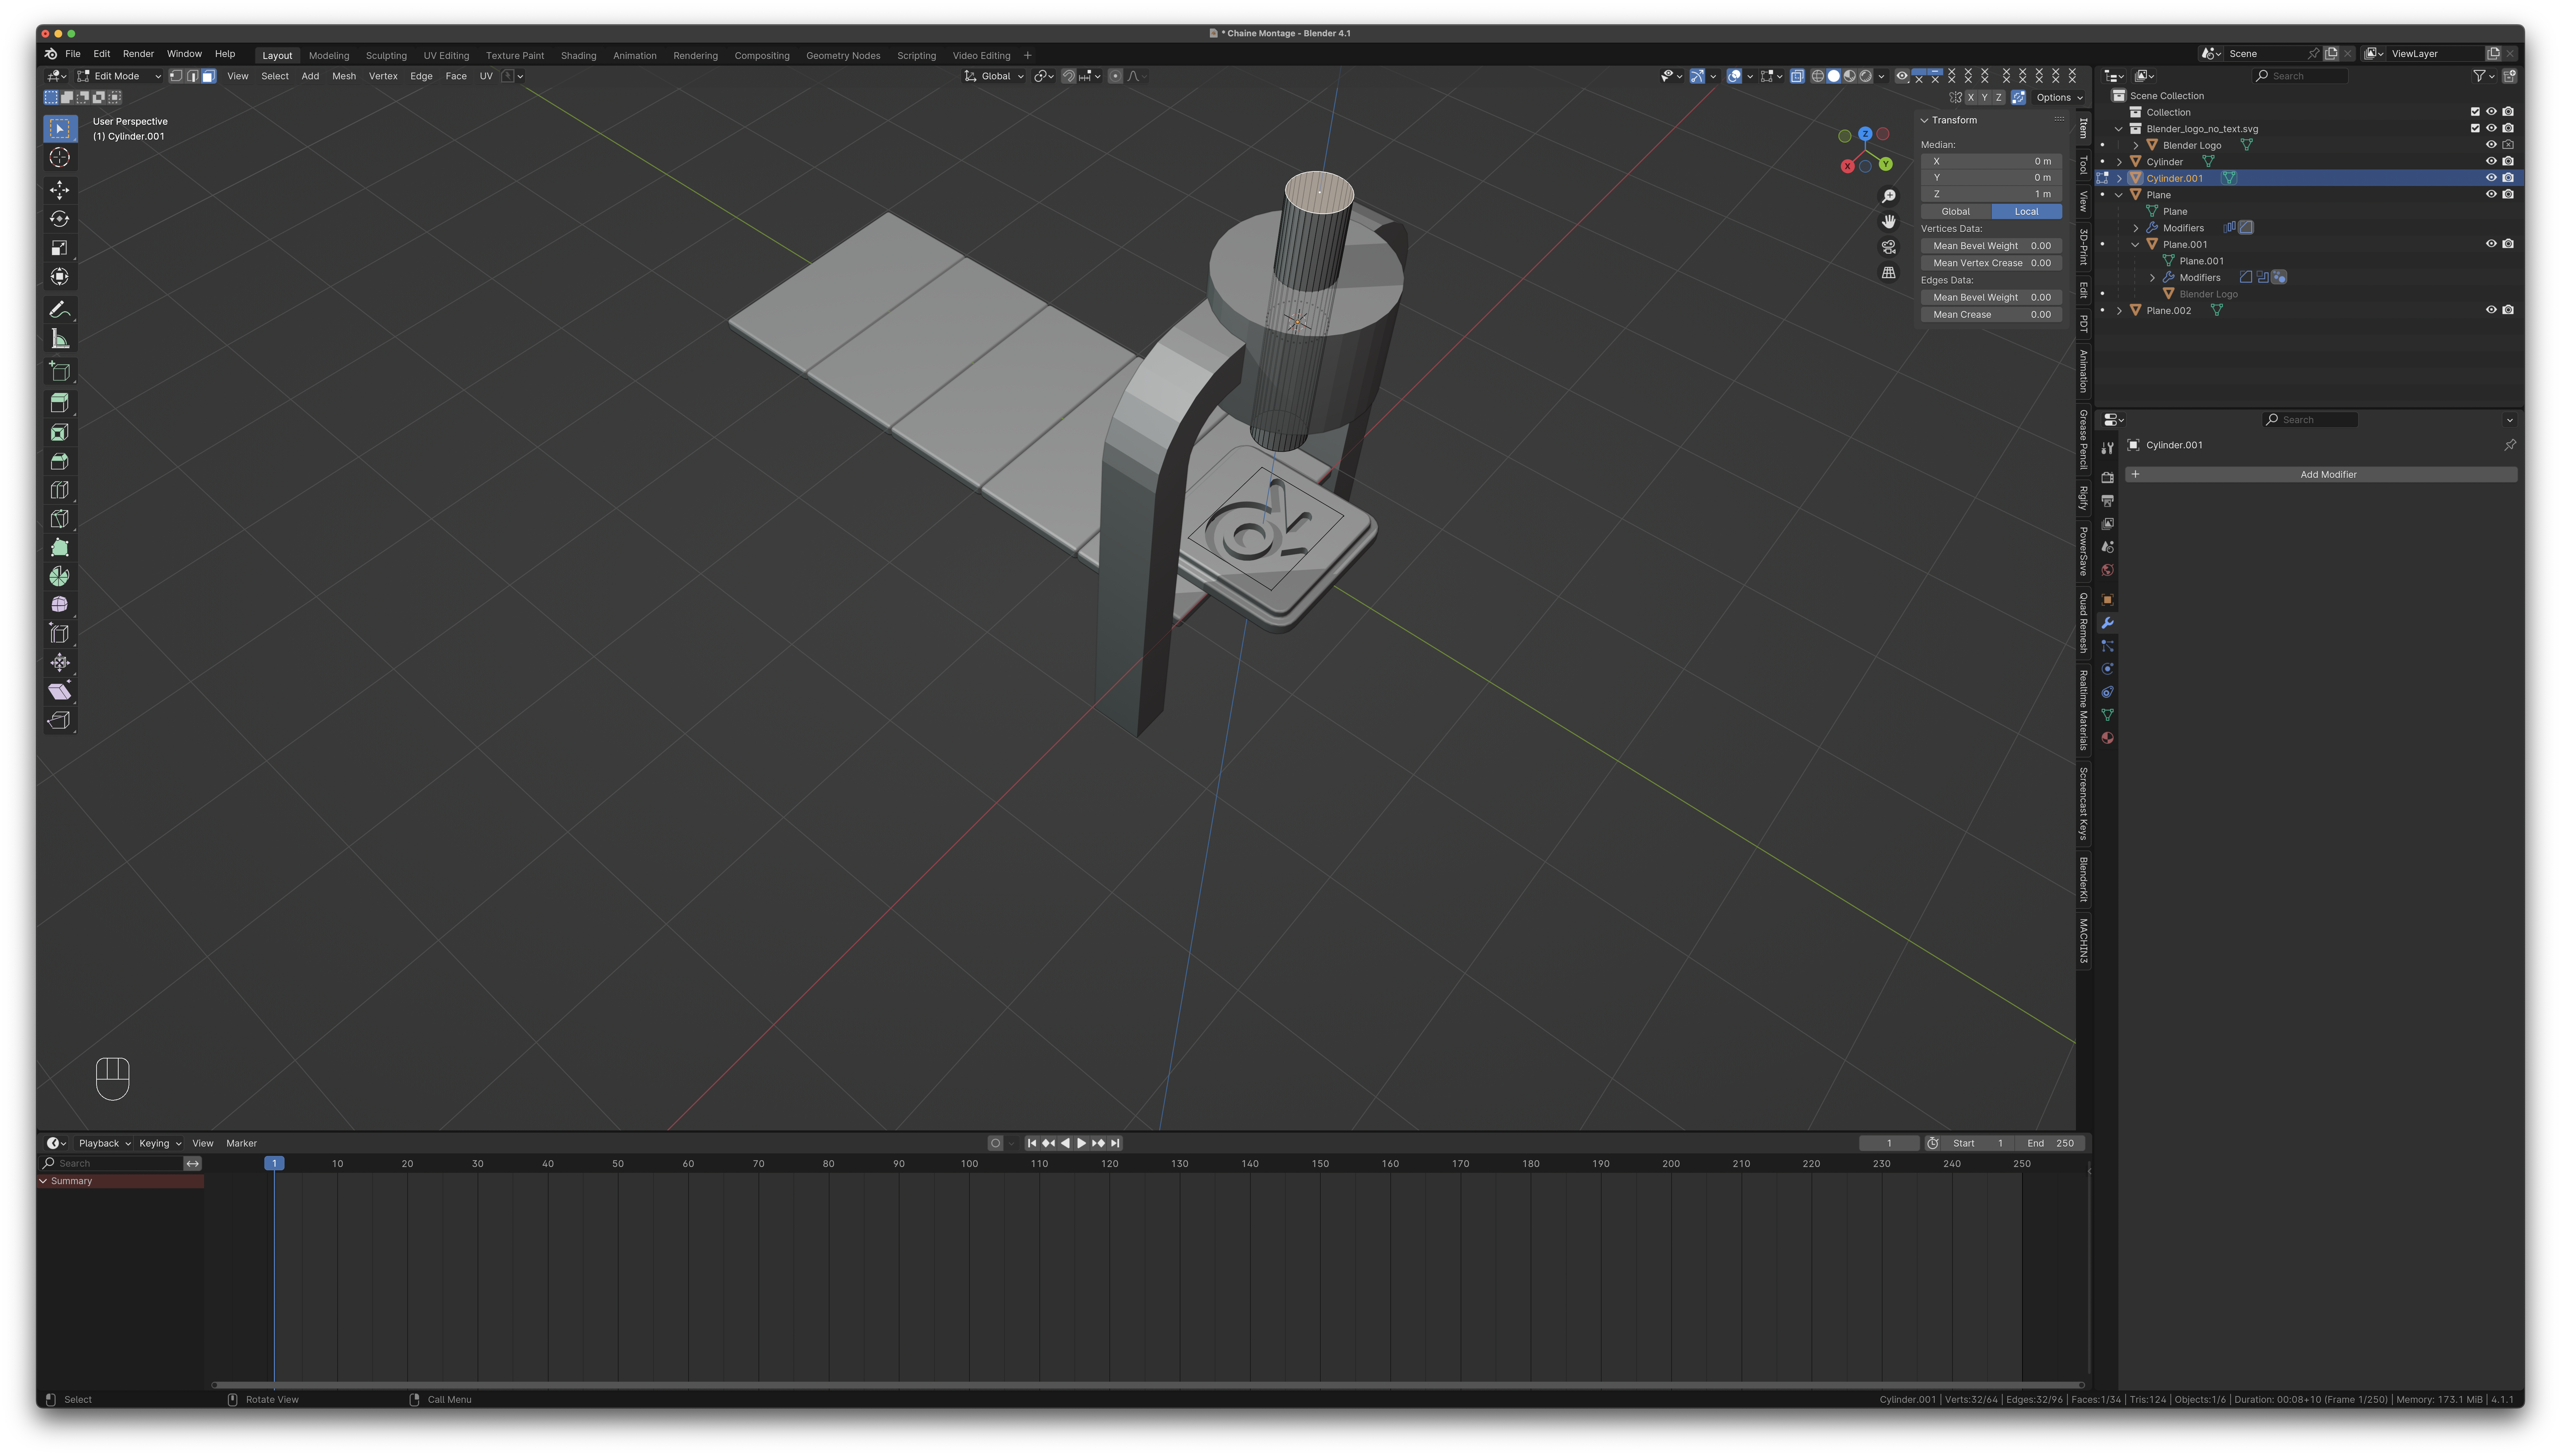This screenshot has width=2561, height=1456.
Task: Select the Measure tool
Action: tap(60, 339)
